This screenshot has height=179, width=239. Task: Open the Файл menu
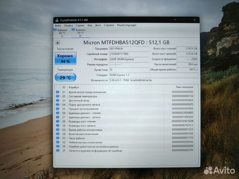58,26
